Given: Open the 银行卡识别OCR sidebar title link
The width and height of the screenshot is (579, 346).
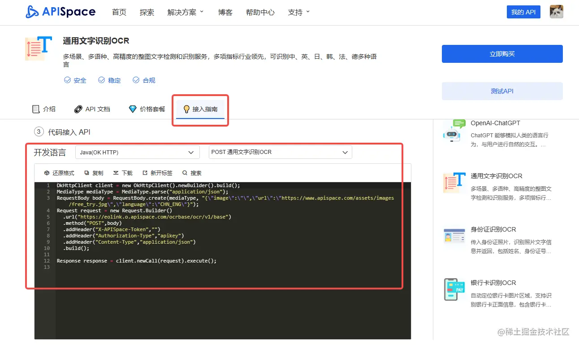Looking at the screenshot, I should pyautogui.click(x=493, y=283).
